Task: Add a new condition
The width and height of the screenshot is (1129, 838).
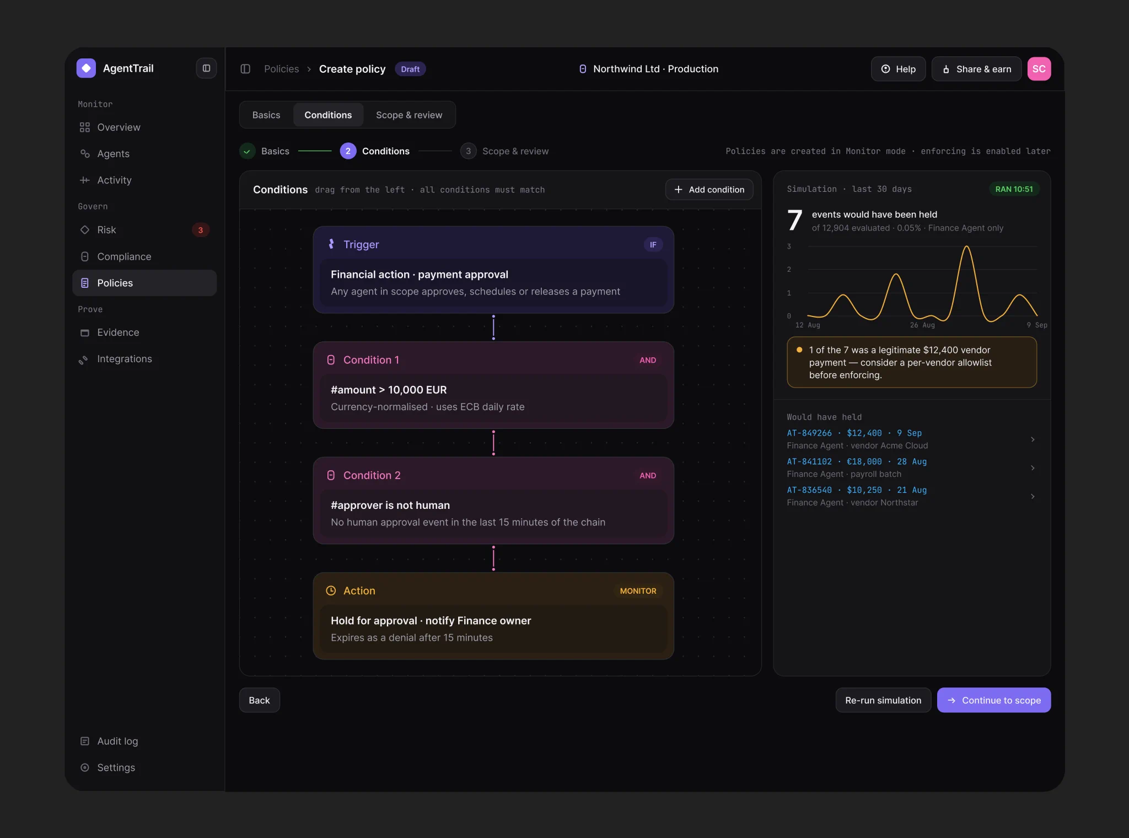Action: coord(709,190)
